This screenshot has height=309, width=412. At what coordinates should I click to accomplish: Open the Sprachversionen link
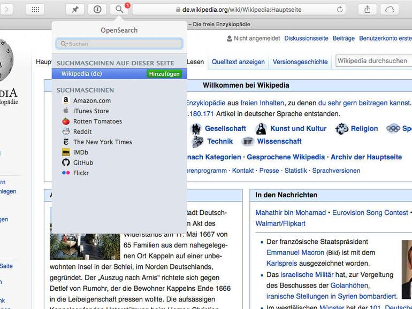[336, 171]
